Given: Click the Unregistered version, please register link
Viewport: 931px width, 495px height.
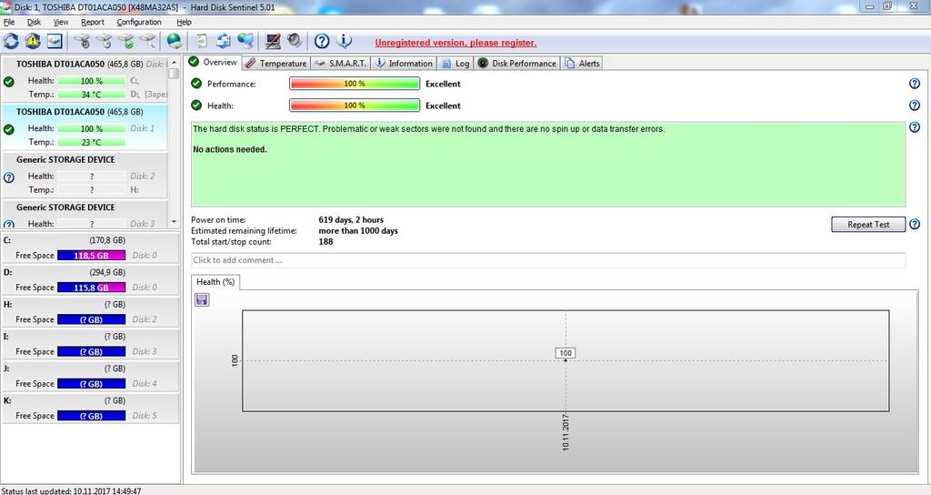Looking at the screenshot, I should tap(455, 43).
